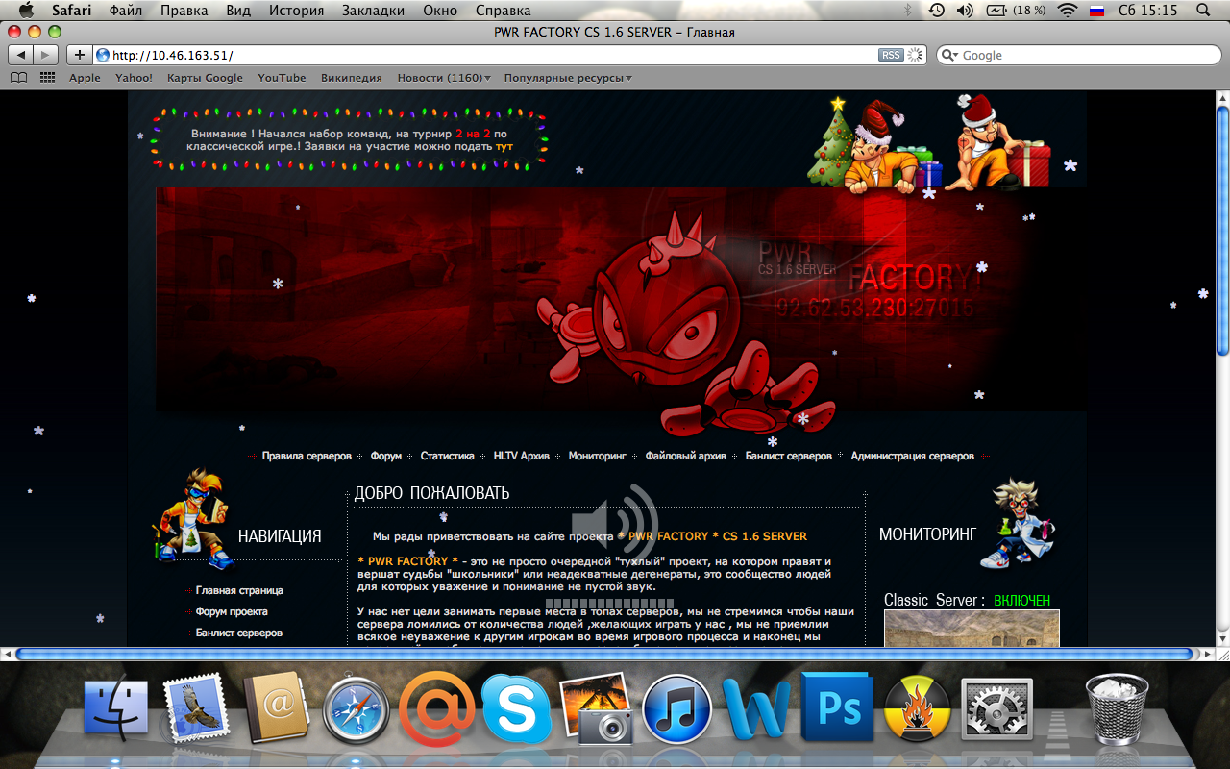Screen dimensions: 1230x769
Task: Click the Правила серверов navigation link
Action: [307, 456]
